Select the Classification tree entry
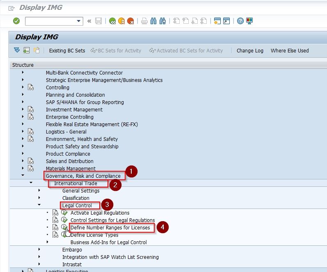This screenshot has width=327, height=272. (76, 198)
